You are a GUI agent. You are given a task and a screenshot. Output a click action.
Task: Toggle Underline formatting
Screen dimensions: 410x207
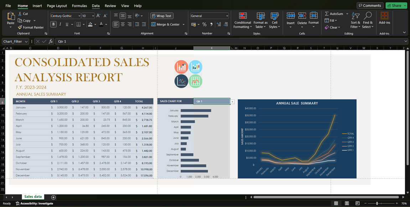[67, 24]
